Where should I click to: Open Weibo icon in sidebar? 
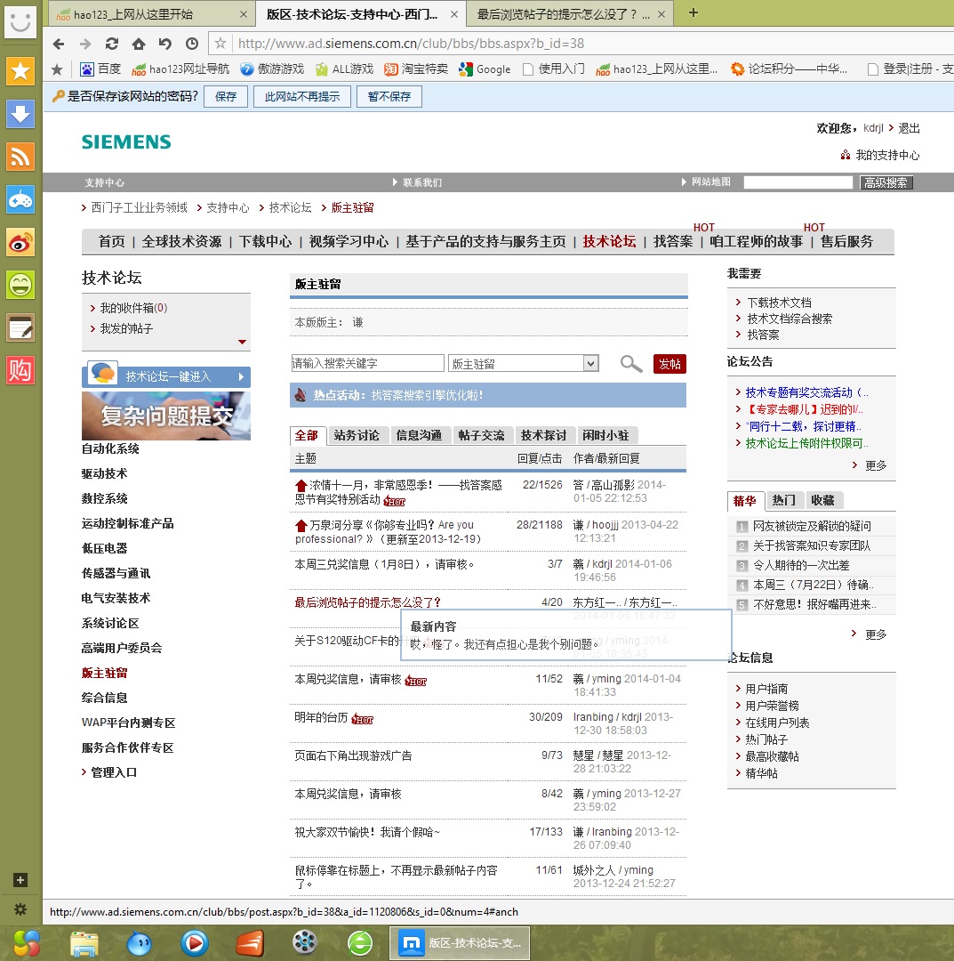point(20,243)
